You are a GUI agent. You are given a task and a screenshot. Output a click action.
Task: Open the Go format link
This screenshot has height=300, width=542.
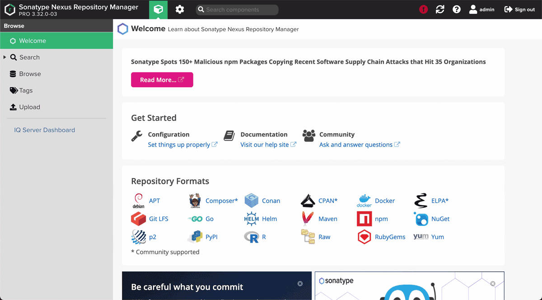210,219
